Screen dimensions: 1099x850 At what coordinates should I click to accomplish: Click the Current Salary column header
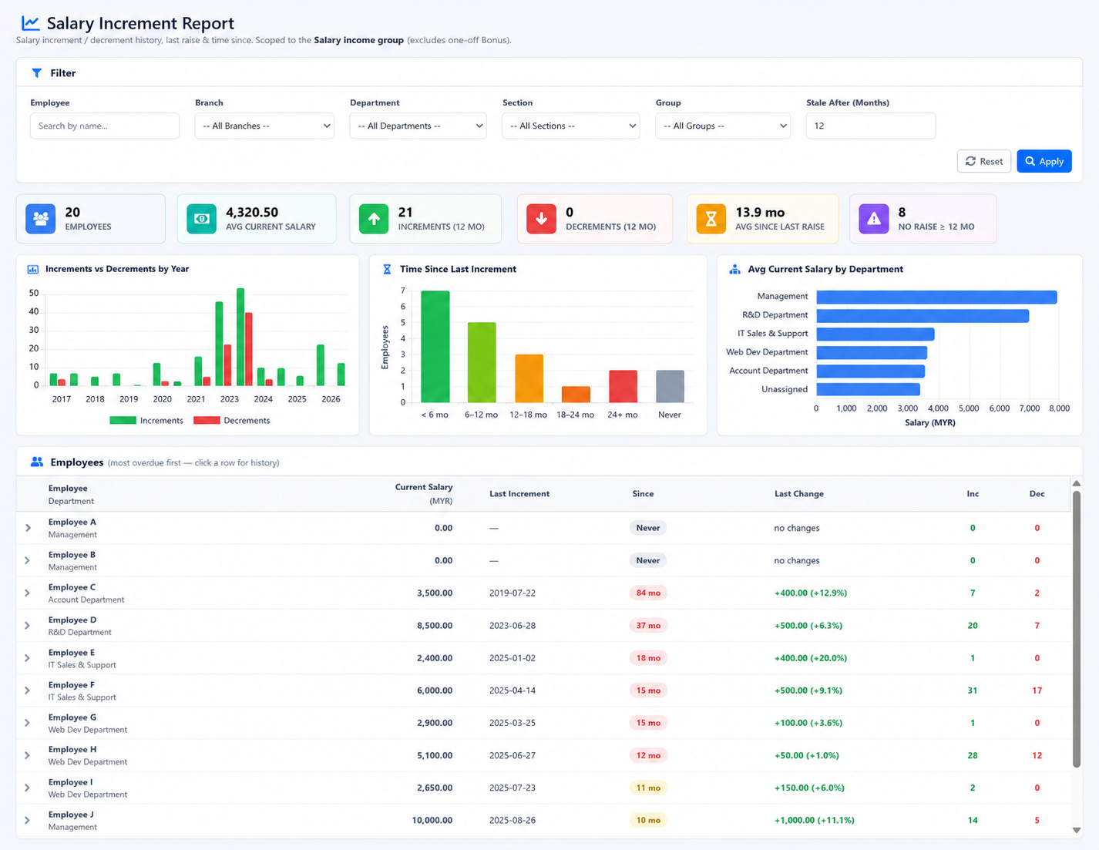(x=423, y=494)
